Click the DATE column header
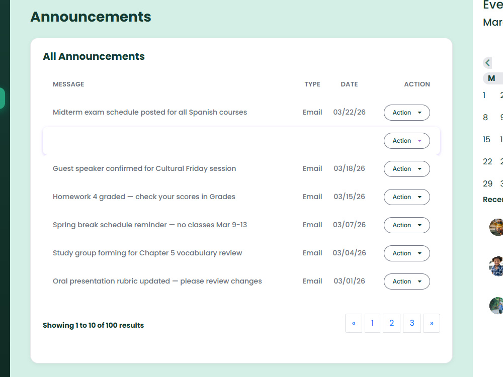The image size is (503, 377). click(350, 84)
